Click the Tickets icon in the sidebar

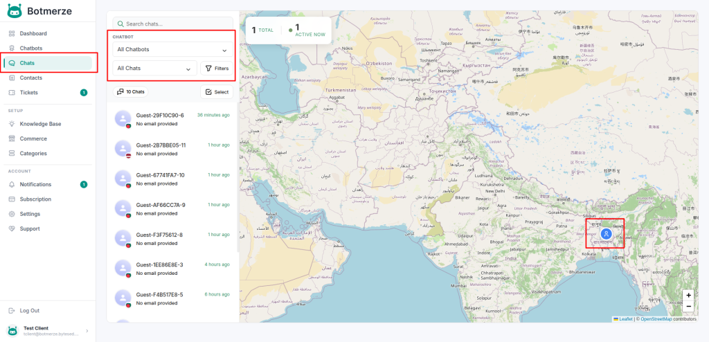coord(12,93)
